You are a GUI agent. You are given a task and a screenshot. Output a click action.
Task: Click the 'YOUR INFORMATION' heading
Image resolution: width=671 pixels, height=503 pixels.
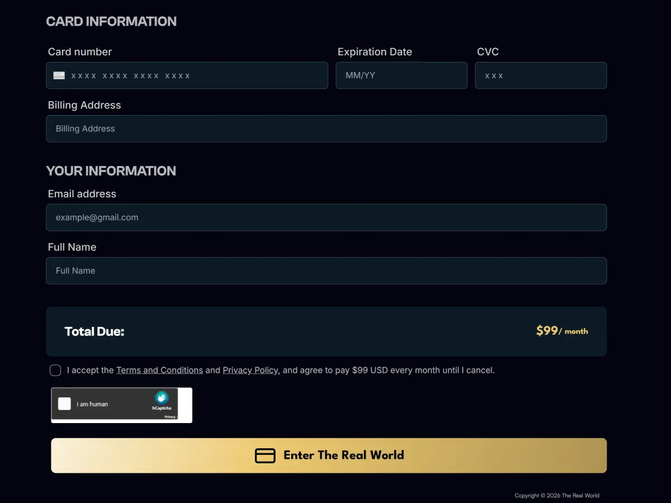pyautogui.click(x=111, y=171)
